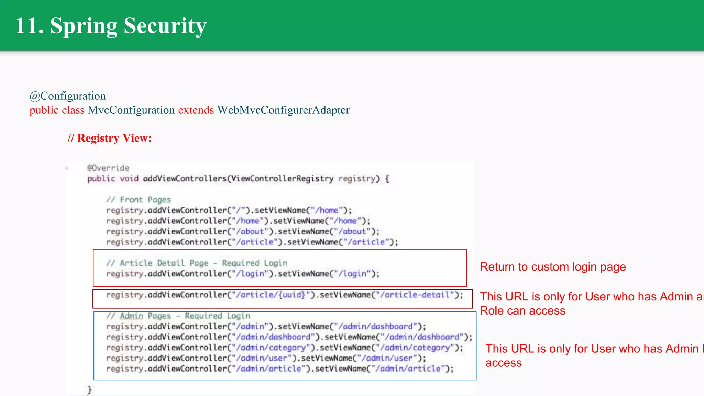Click the '// Front Pages' comment

tap(139, 200)
